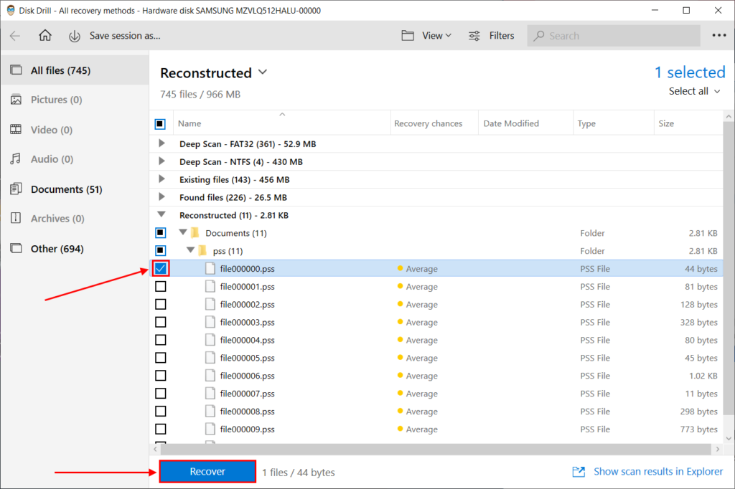Click inside the Search field

pyautogui.click(x=614, y=35)
